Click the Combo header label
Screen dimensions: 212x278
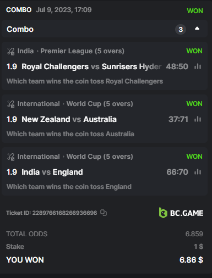coord(20,29)
